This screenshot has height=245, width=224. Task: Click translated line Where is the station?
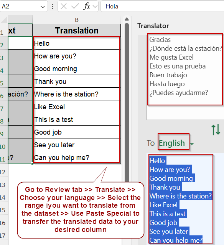point(181,196)
